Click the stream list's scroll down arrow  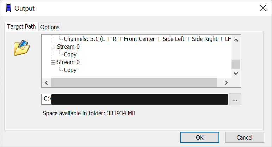coord(236,73)
